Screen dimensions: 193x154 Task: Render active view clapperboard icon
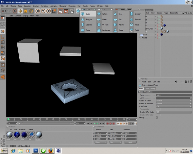coord(60,11)
